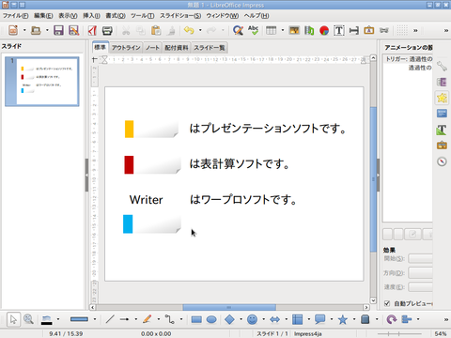Select the Ellipse shape tool

pos(211,319)
